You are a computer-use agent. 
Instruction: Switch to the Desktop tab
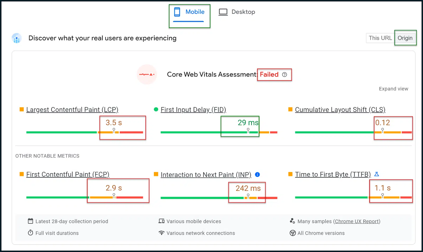point(237,12)
